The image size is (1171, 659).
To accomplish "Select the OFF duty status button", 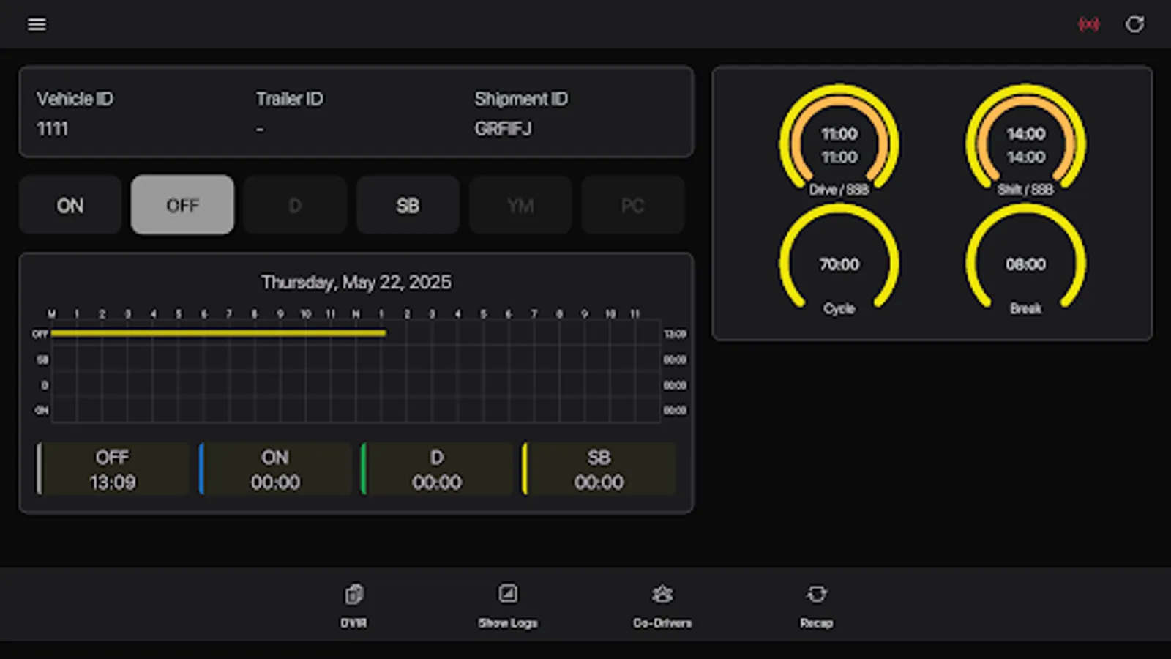I will (x=182, y=205).
